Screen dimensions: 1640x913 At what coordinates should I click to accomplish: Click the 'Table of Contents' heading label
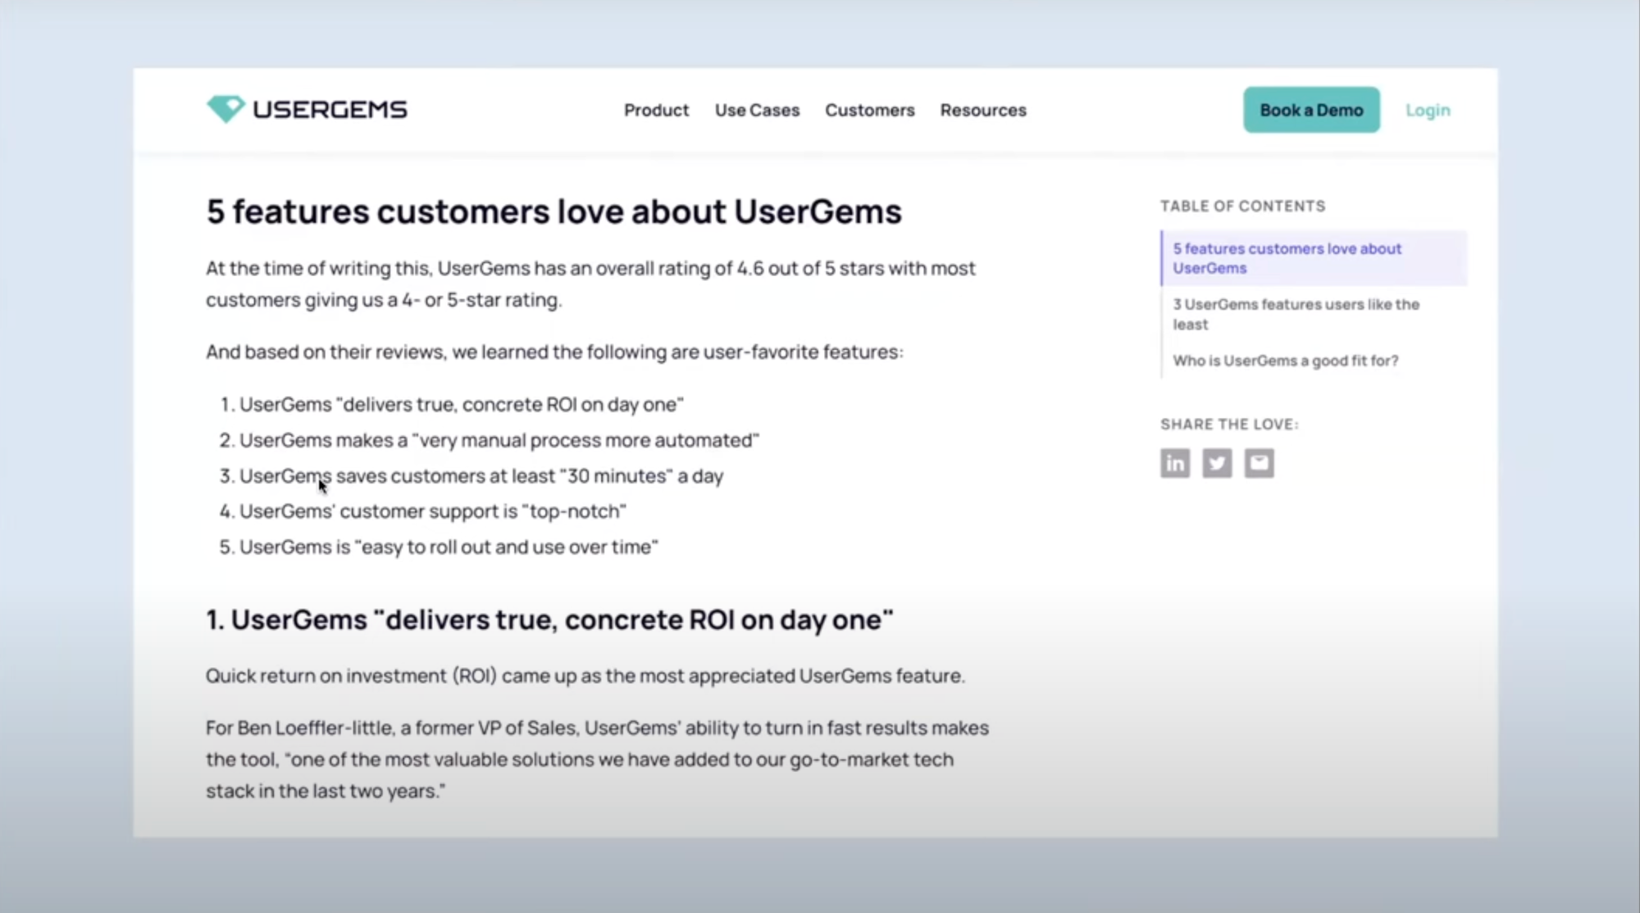pos(1242,207)
